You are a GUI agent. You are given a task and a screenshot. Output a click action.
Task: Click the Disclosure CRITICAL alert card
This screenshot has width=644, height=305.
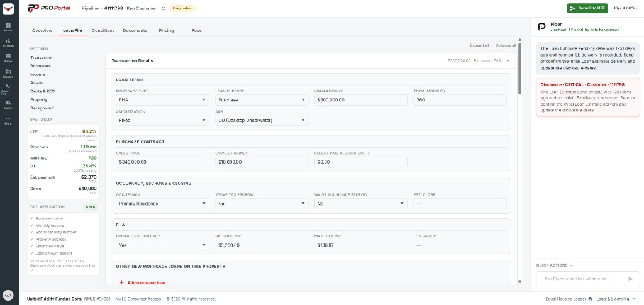pos(588,97)
